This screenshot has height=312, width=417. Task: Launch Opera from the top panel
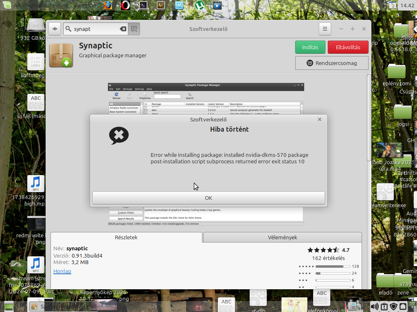[125, 5]
